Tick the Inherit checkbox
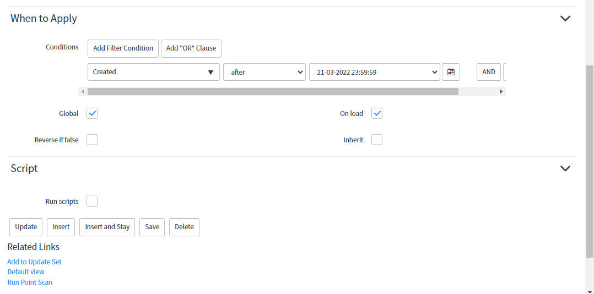Screen dimensions: 594x294 pyautogui.click(x=377, y=140)
